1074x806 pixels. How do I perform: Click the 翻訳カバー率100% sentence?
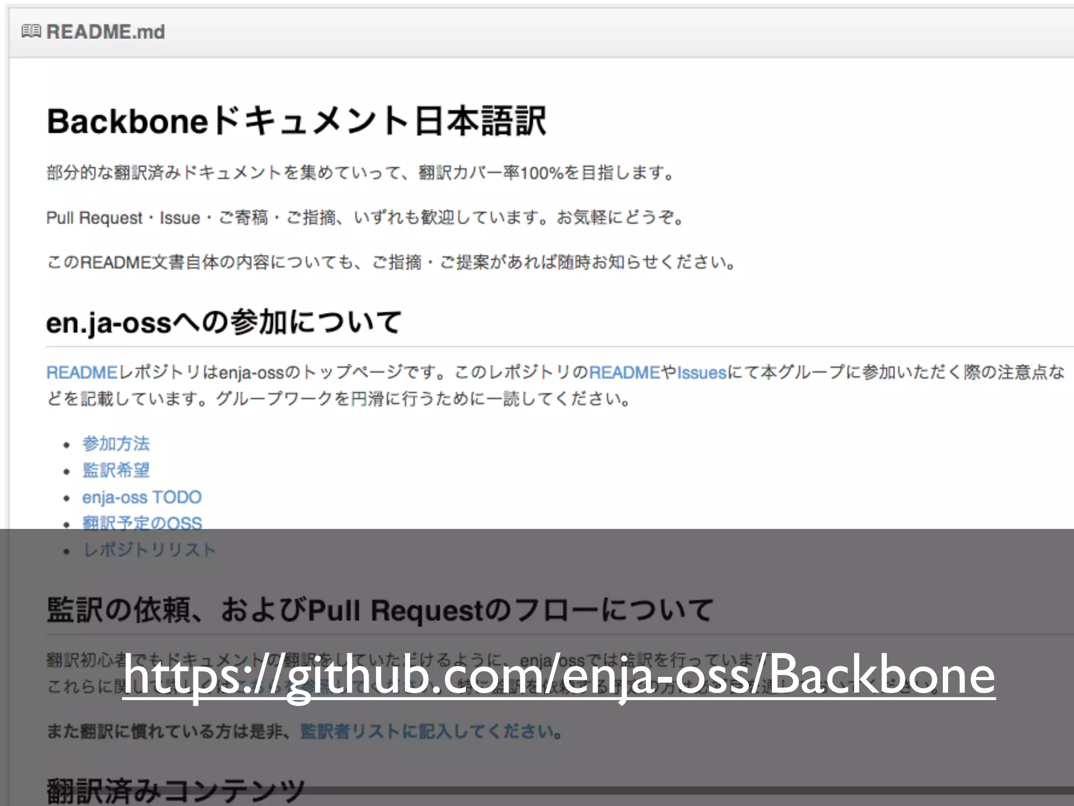click(x=360, y=172)
